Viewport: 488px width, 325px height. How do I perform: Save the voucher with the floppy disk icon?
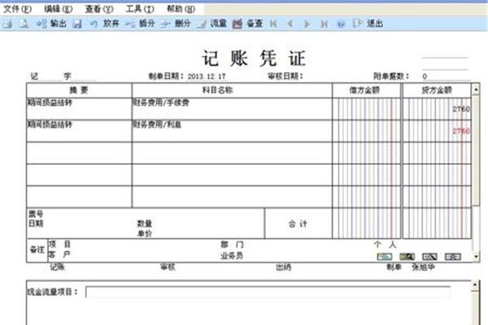[77, 24]
